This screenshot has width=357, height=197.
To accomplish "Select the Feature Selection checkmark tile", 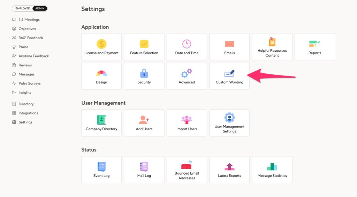I will pyautogui.click(x=144, y=47).
